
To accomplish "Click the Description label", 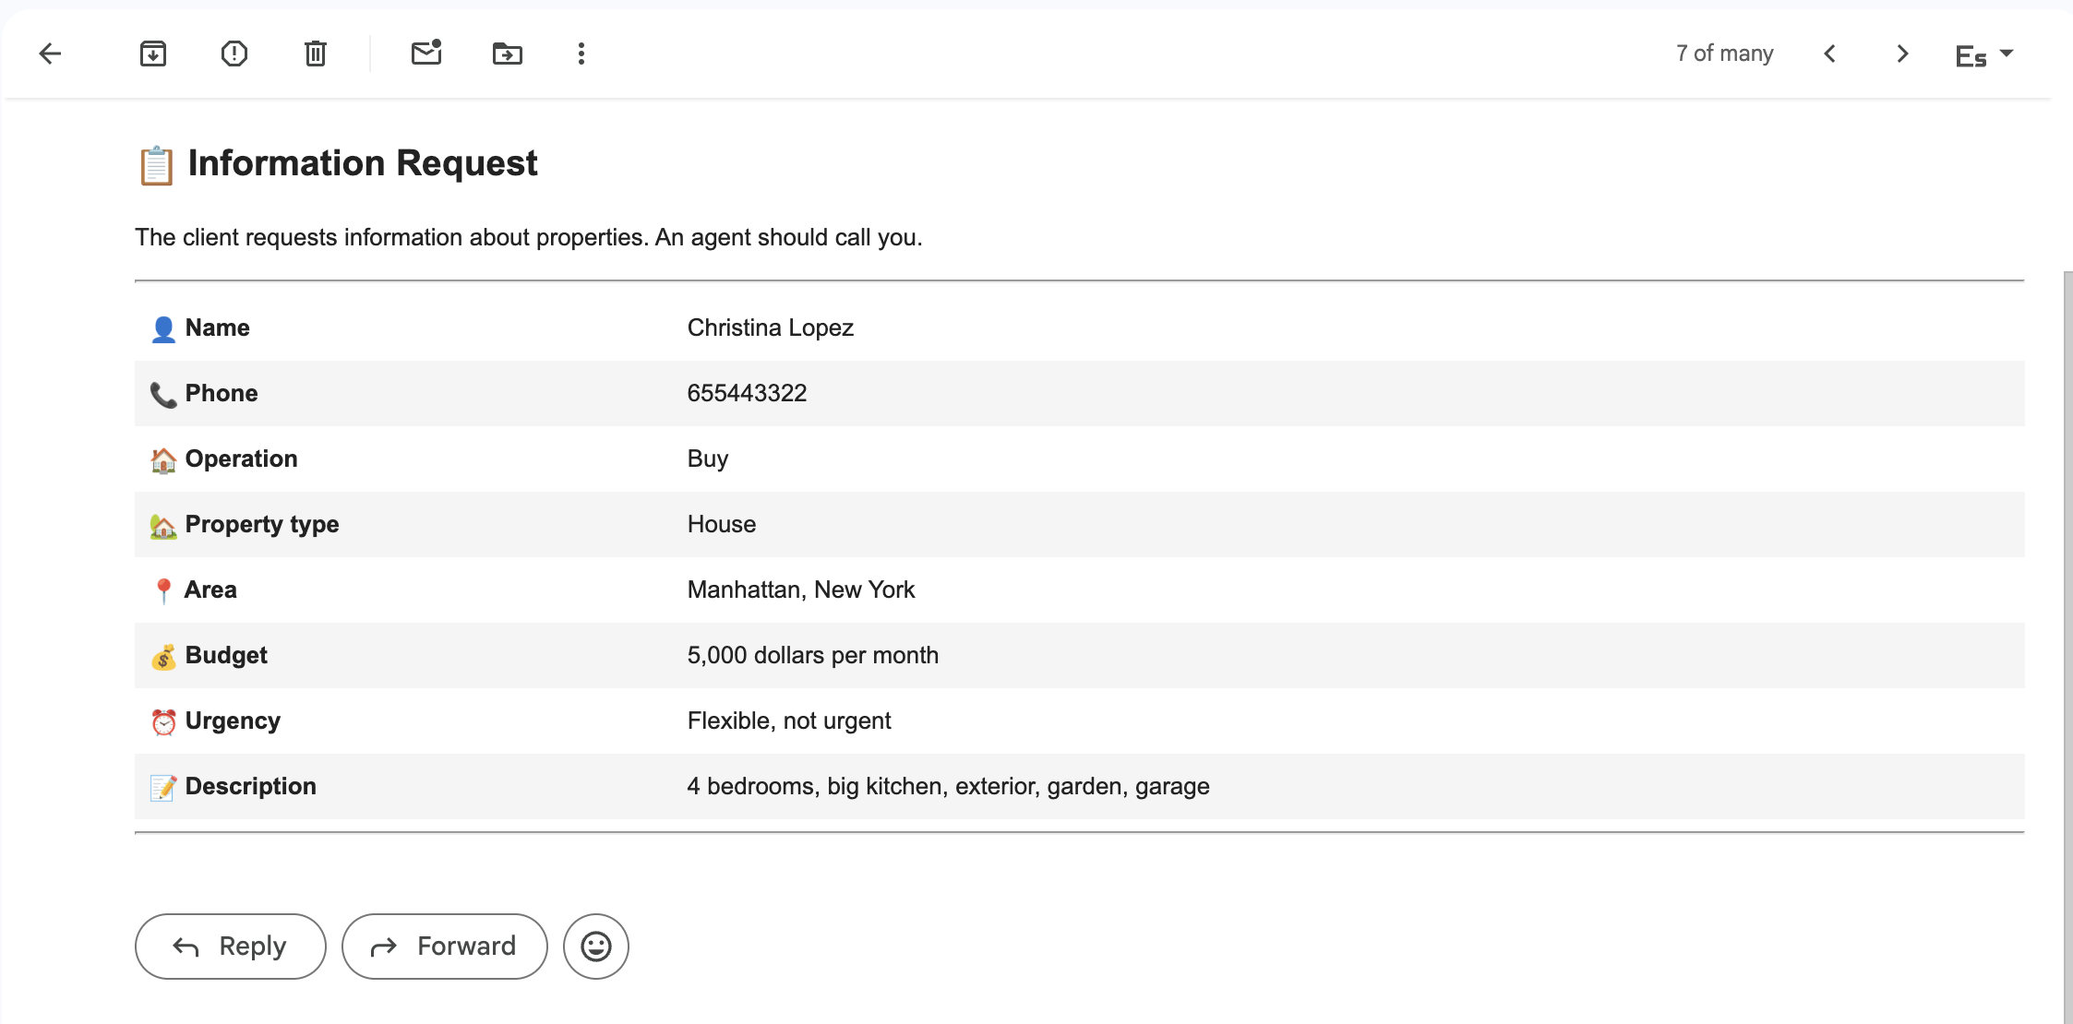I will click(251, 786).
